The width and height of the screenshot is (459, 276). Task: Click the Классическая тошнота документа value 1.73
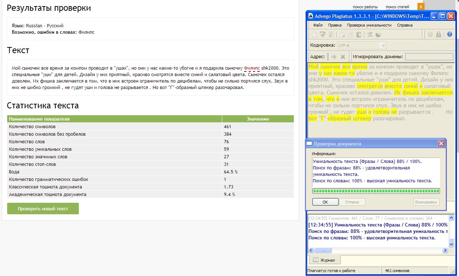pos(229,187)
